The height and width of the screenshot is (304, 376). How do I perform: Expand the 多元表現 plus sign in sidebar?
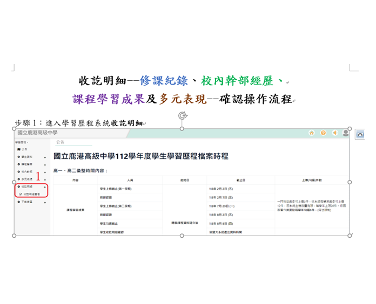point(45,179)
